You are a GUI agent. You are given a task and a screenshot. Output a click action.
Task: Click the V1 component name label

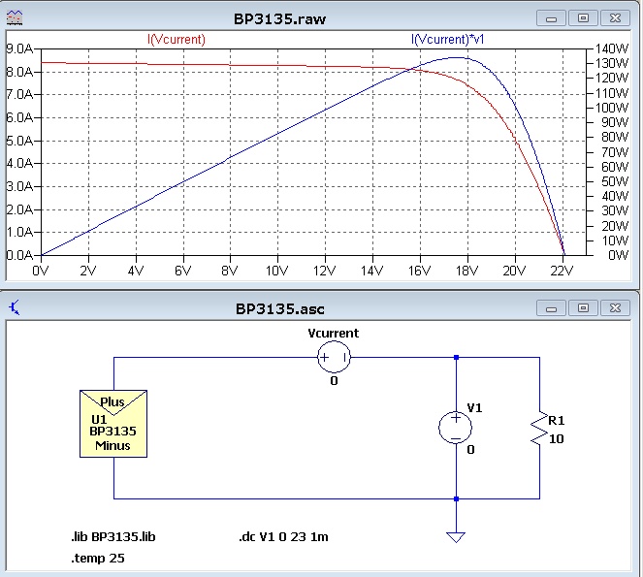(x=474, y=408)
